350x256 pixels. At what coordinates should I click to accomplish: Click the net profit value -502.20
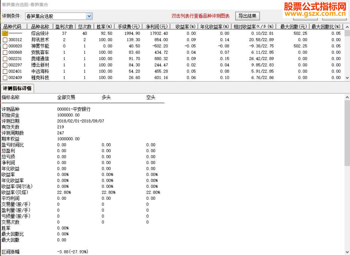160,46
